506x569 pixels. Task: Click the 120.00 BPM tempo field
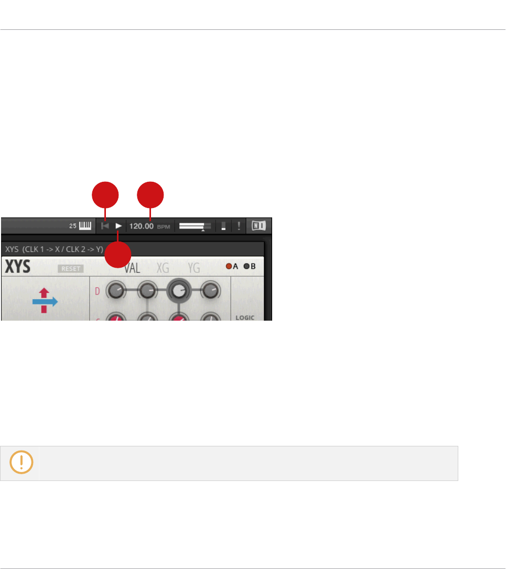click(149, 226)
